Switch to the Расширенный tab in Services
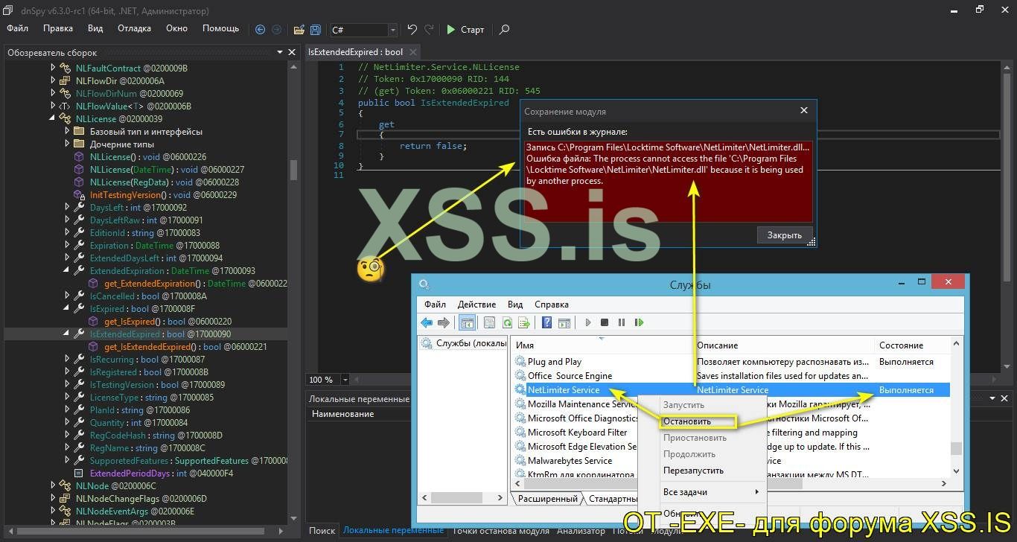Image resolution: width=1017 pixels, height=542 pixels. [548, 499]
